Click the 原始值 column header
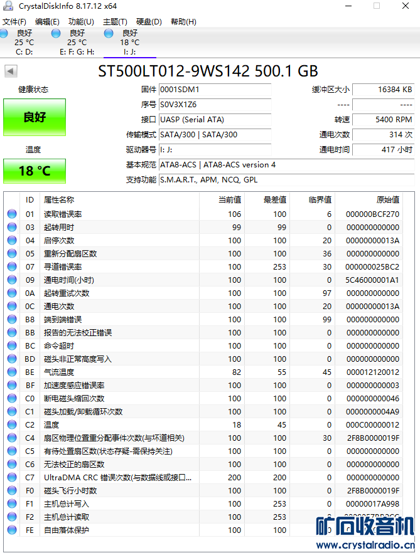The image size is (420, 553). 369,199
